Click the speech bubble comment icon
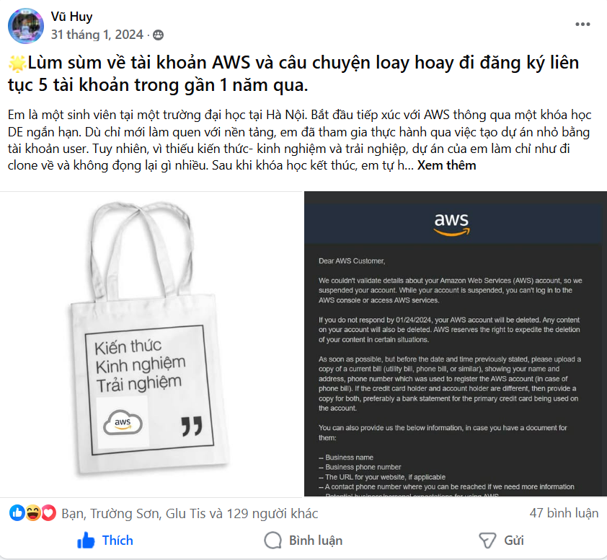Image resolution: width=607 pixels, height=560 pixels. [273, 541]
